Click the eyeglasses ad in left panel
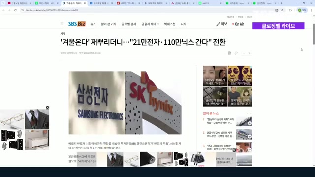The width and height of the screenshot is (315, 177). tap(12, 119)
